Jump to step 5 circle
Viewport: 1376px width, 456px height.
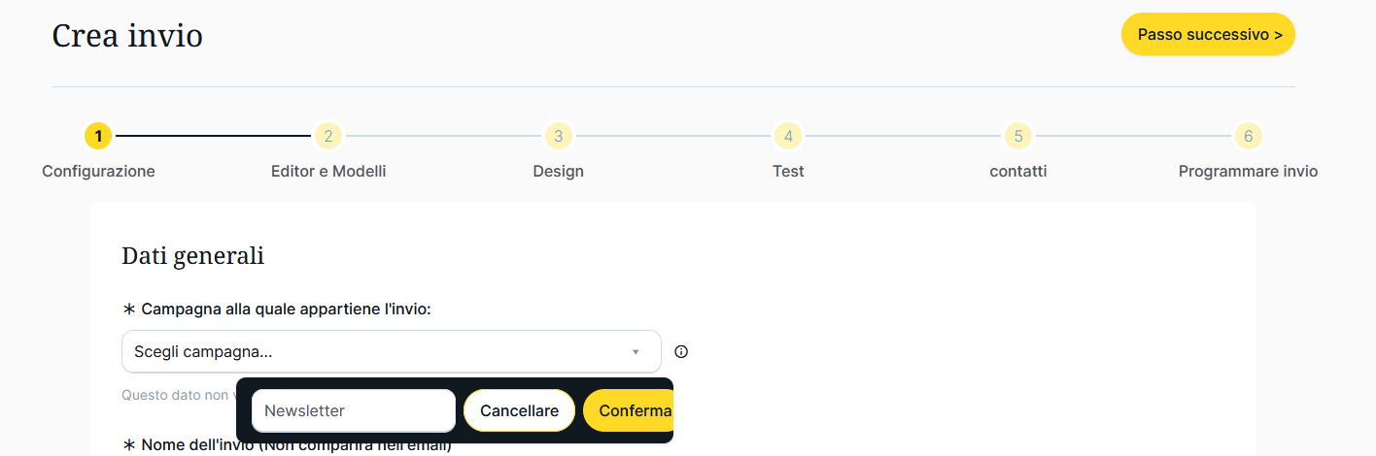point(1017,136)
